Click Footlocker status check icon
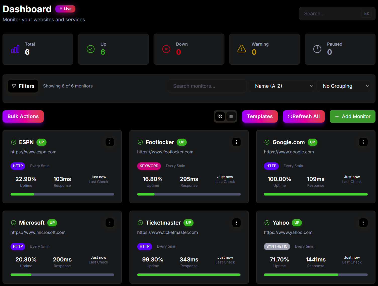This screenshot has height=286, width=378. 140,142
